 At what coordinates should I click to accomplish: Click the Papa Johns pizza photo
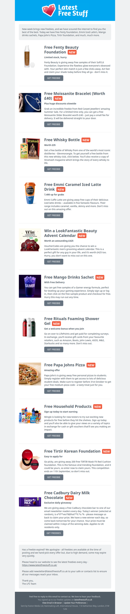click(x=30, y=374)
